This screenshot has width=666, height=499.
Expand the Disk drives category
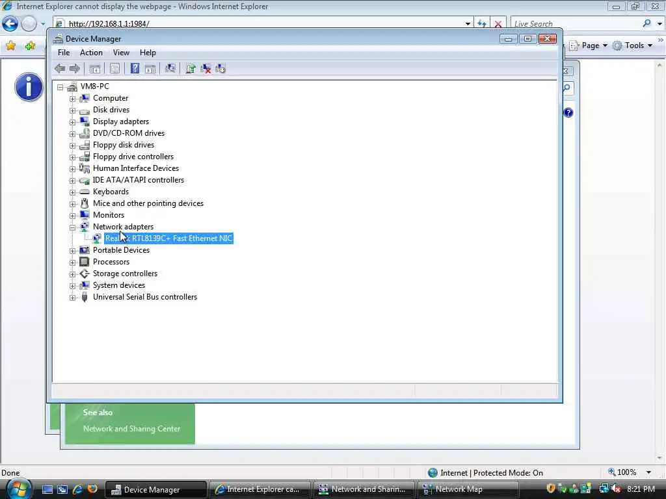pos(73,110)
